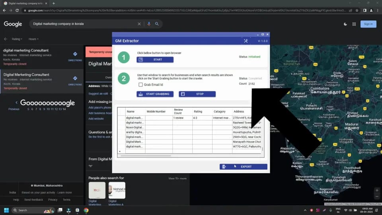The height and width of the screenshot is (215, 382).
Task: Open Chrome profile icon
Action: click(371, 10)
